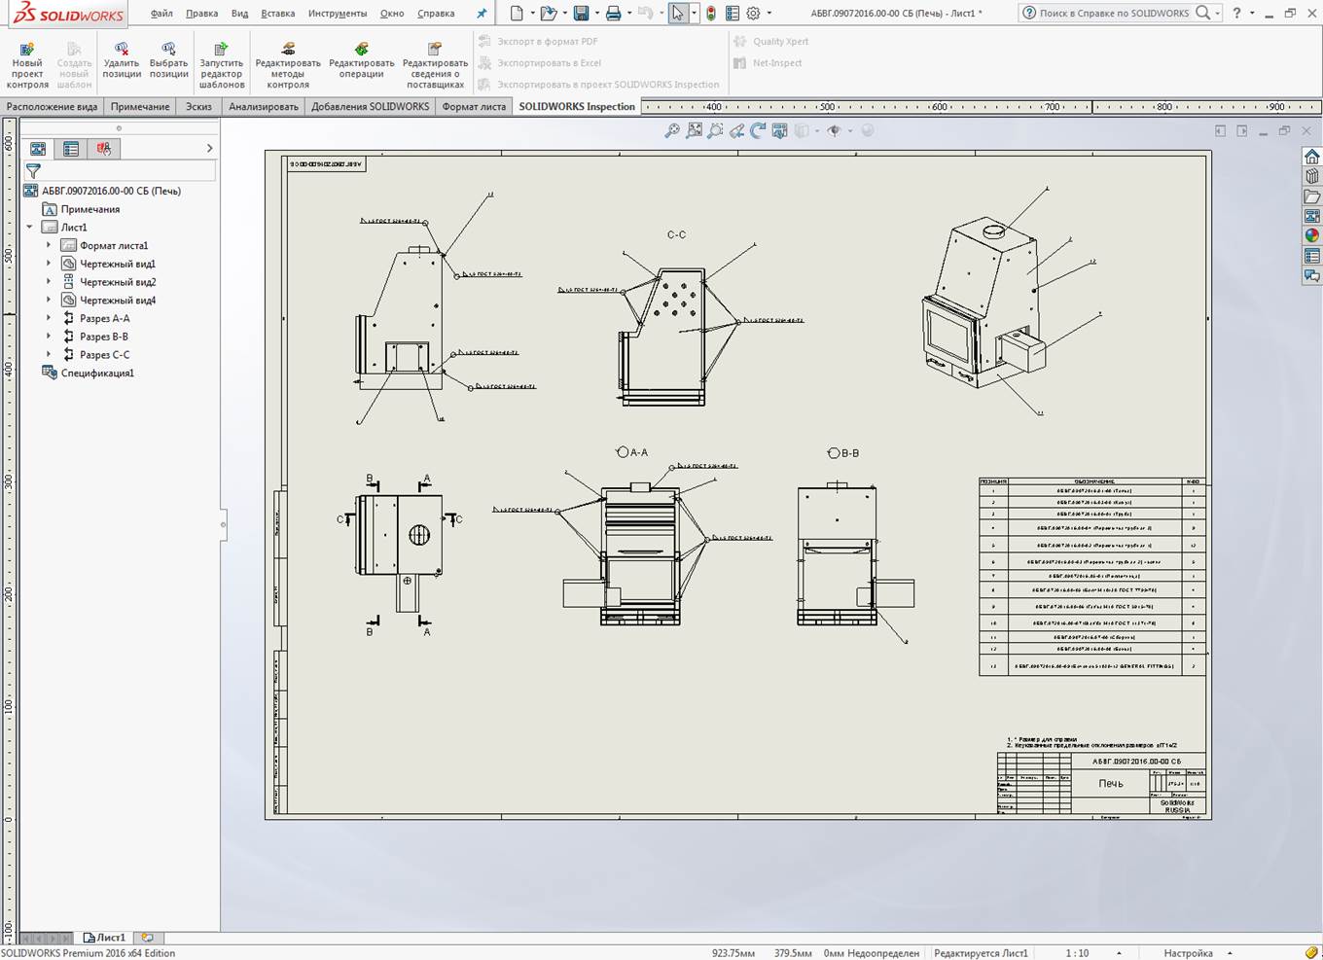Expand Чертежный вид1 in the tree
The width and height of the screenshot is (1323, 960).
coord(49,264)
